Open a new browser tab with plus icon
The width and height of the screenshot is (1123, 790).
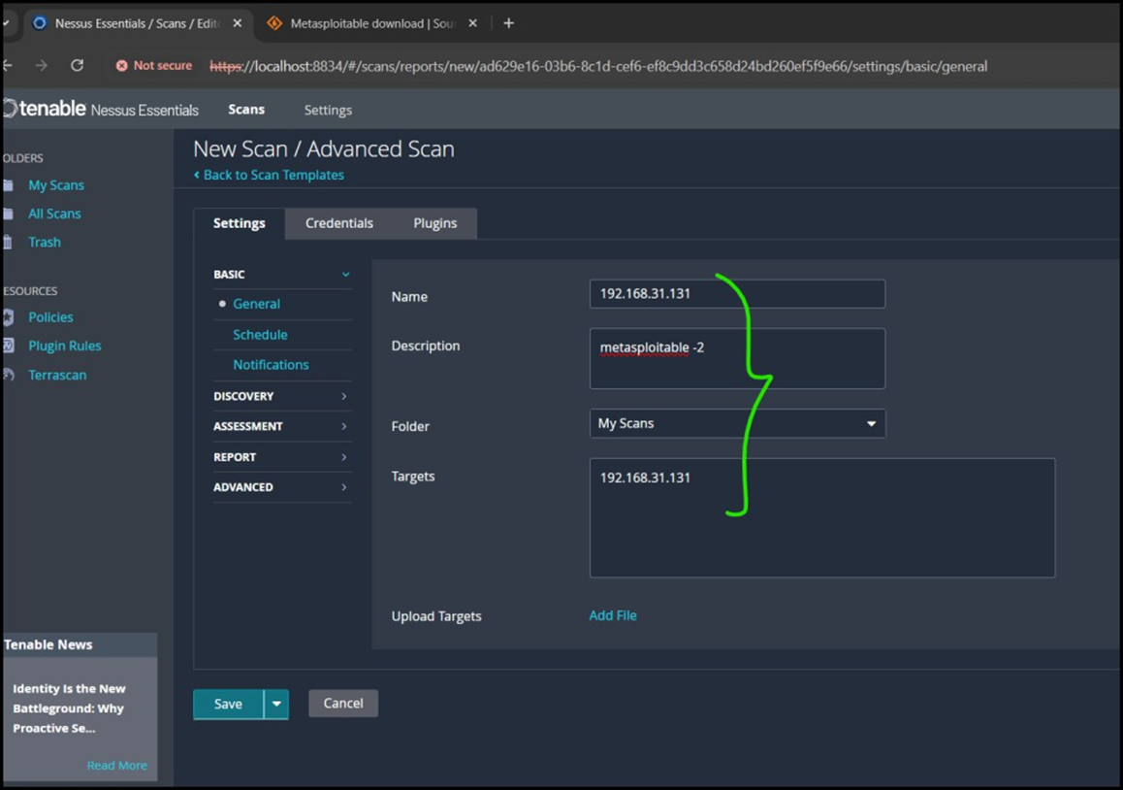point(508,23)
